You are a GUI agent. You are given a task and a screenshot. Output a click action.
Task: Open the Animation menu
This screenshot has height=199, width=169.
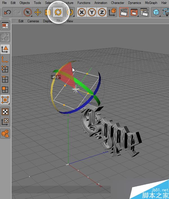(x=101, y=3)
